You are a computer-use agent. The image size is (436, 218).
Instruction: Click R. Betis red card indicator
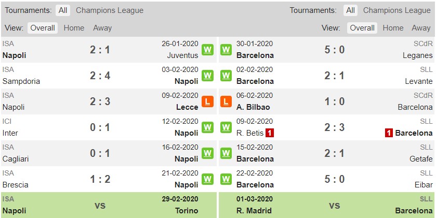[269, 133]
